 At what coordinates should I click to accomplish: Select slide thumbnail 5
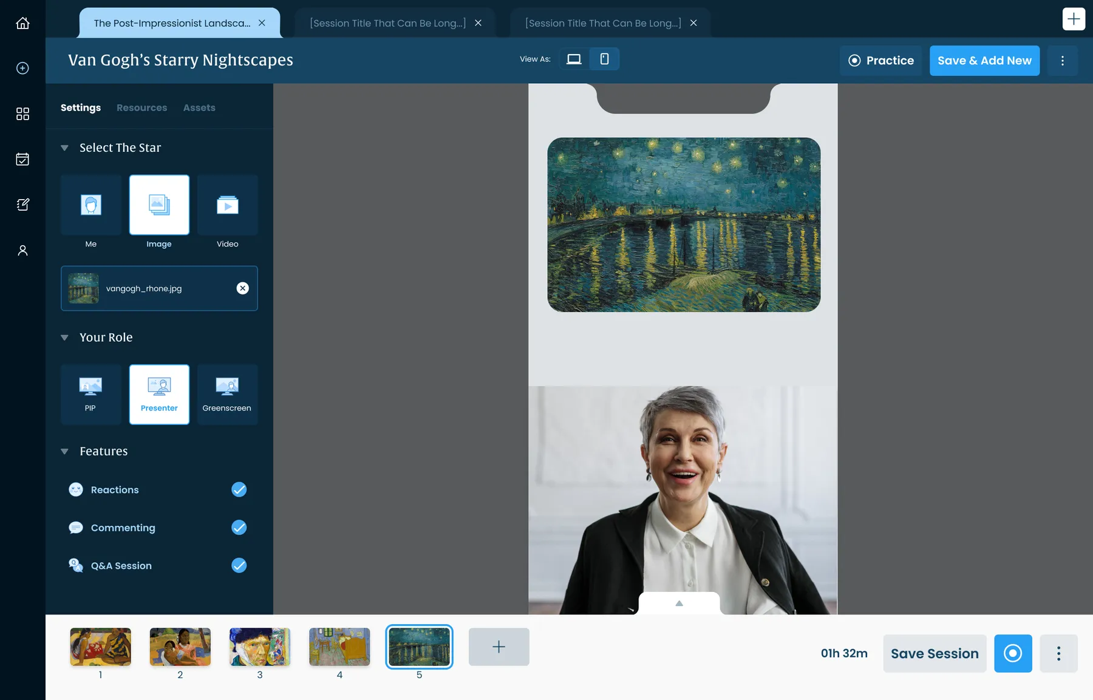coord(419,647)
